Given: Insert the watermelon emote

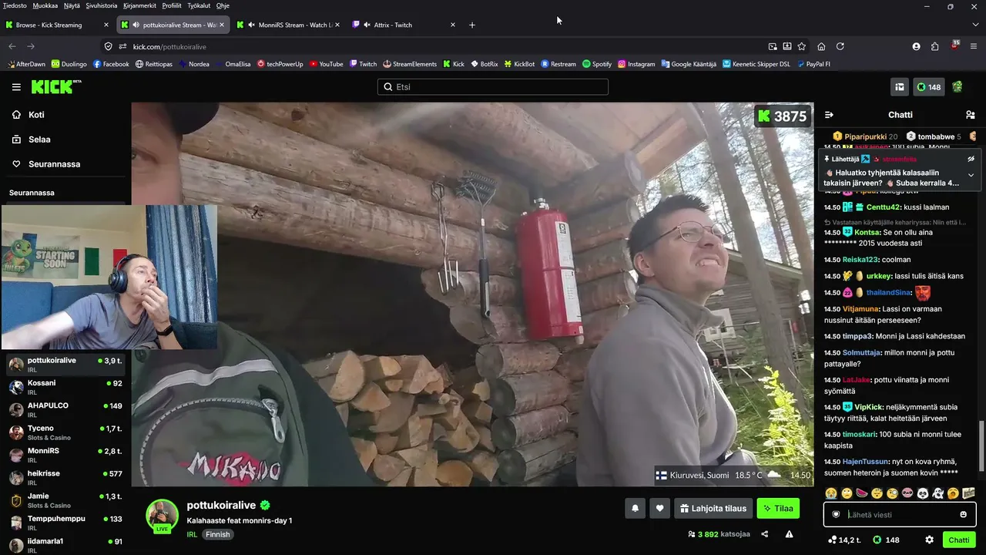Looking at the screenshot, I should coord(862,493).
